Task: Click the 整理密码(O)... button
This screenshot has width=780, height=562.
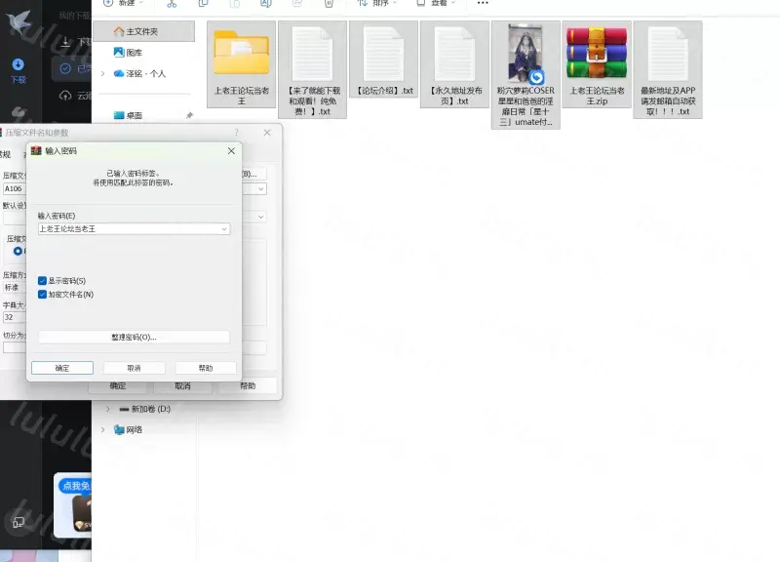Action: click(x=134, y=337)
